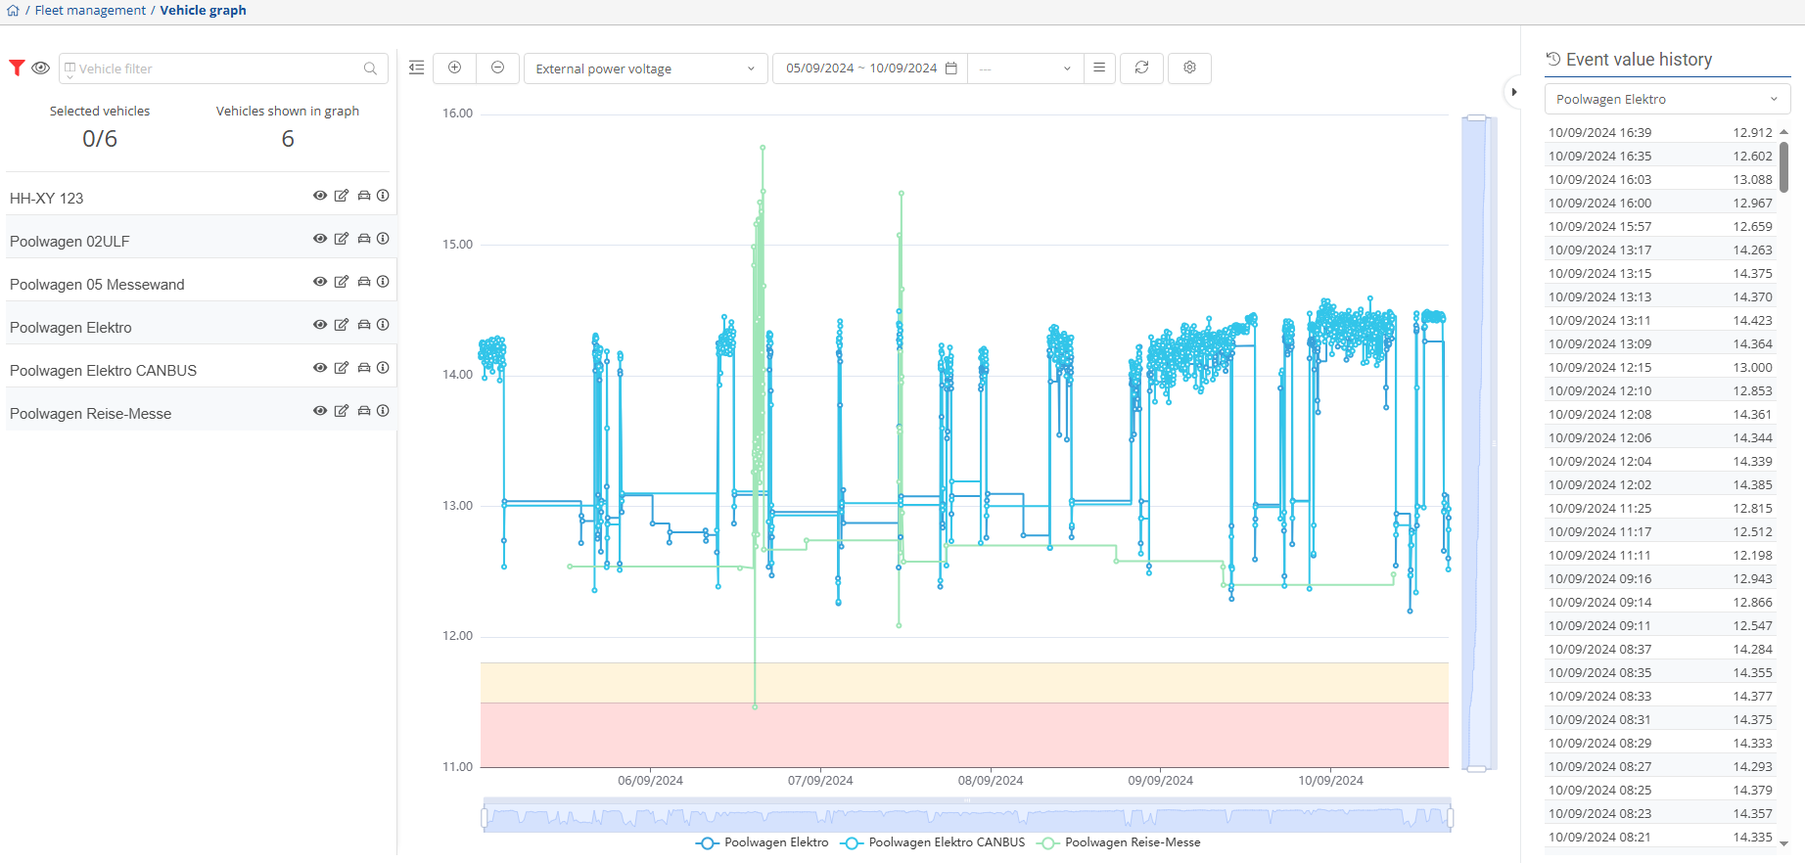Refresh the vehicle graph data
Image resolution: width=1805 pixels, height=863 pixels.
click(1141, 68)
